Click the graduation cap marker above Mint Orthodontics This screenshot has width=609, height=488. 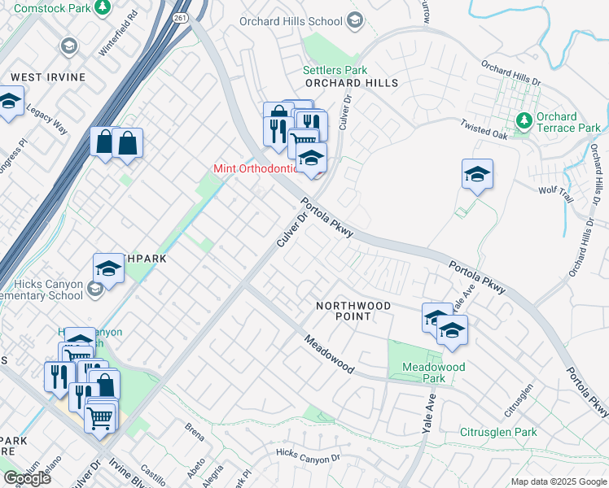[x=312, y=160]
